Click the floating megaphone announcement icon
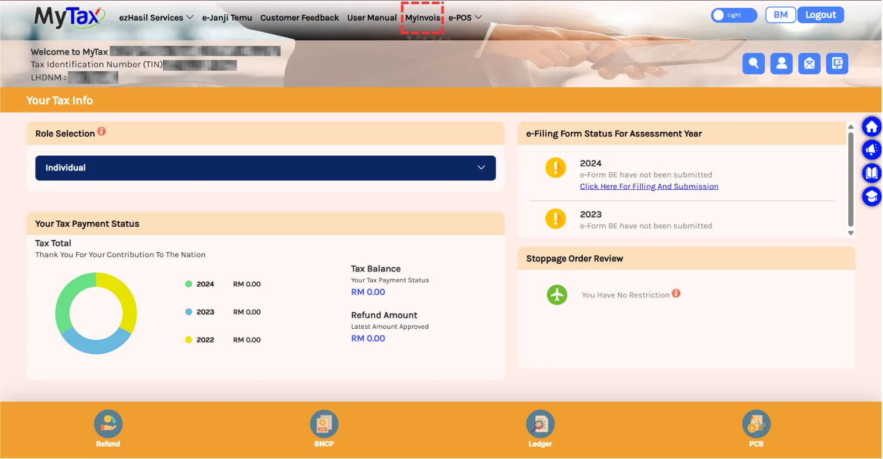This screenshot has width=883, height=459. 871,150
